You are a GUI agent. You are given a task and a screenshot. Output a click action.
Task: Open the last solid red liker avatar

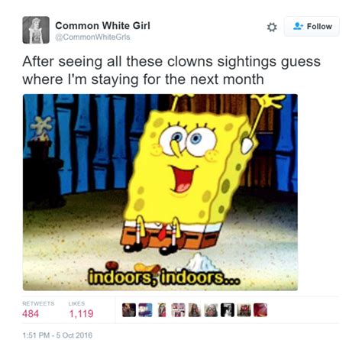click(x=260, y=310)
